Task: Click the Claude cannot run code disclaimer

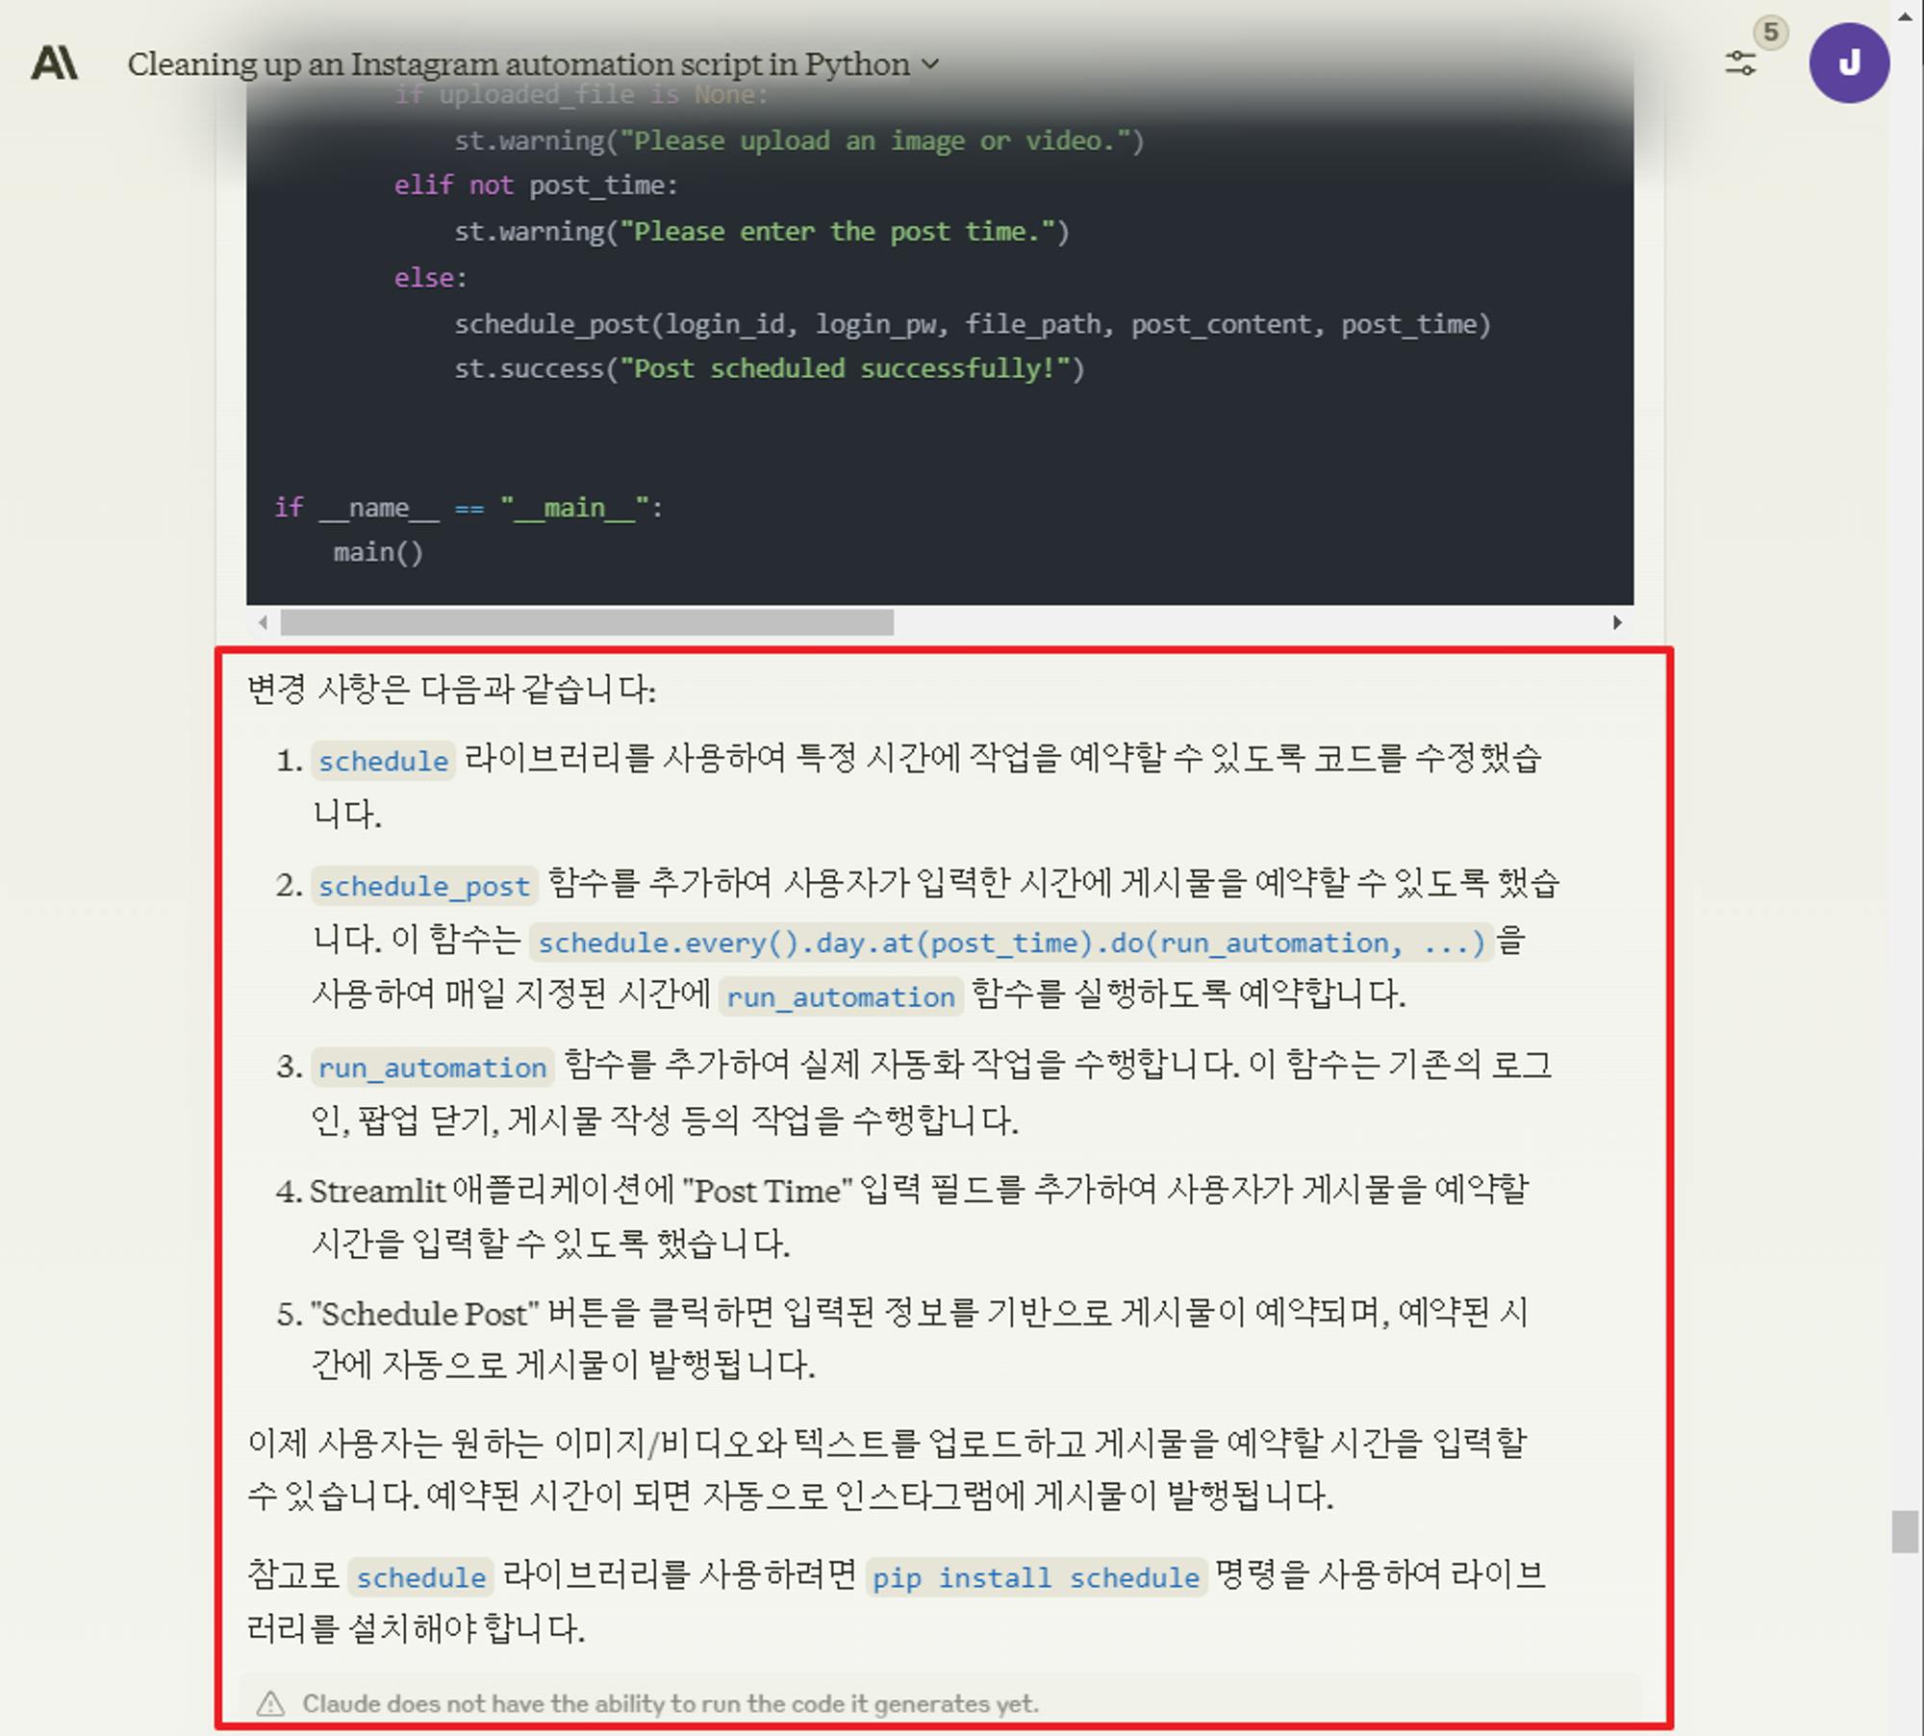Action: 670,1703
